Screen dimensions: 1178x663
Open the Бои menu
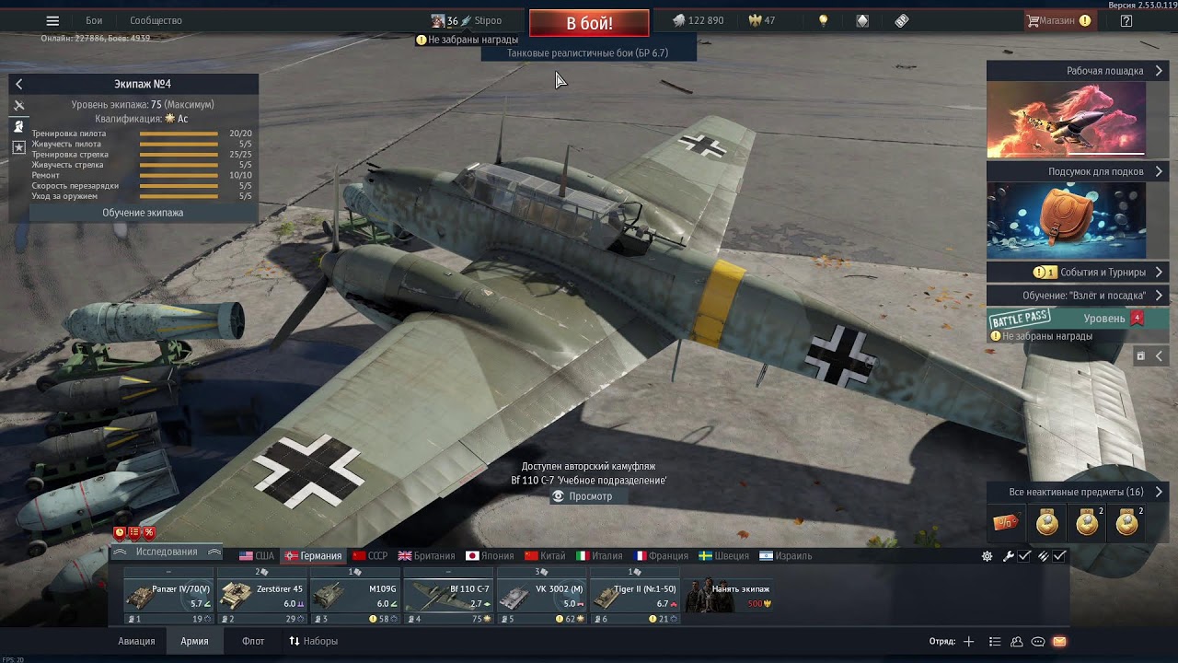[x=94, y=20]
